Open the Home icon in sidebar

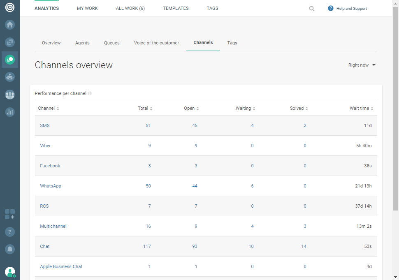click(x=10, y=25)
